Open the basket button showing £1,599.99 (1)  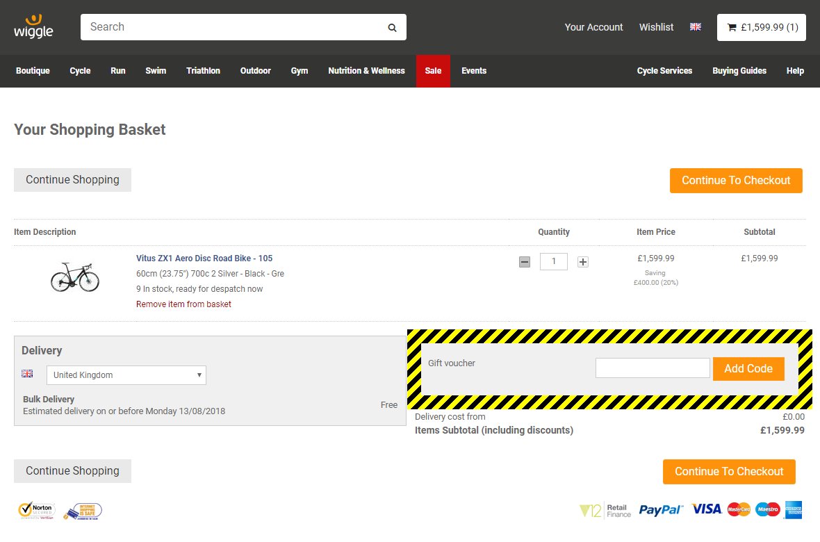click(x=761, y=27)
